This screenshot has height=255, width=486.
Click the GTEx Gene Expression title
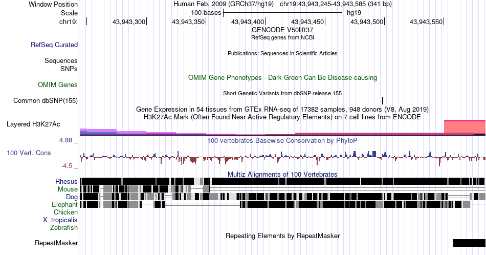pos(282,109)
